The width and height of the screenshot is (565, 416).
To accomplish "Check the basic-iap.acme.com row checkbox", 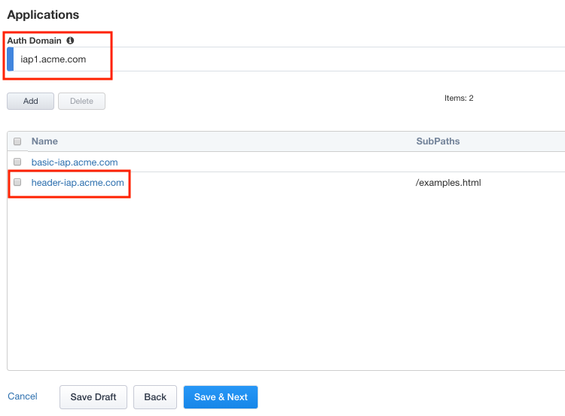I will click(17, 162).
